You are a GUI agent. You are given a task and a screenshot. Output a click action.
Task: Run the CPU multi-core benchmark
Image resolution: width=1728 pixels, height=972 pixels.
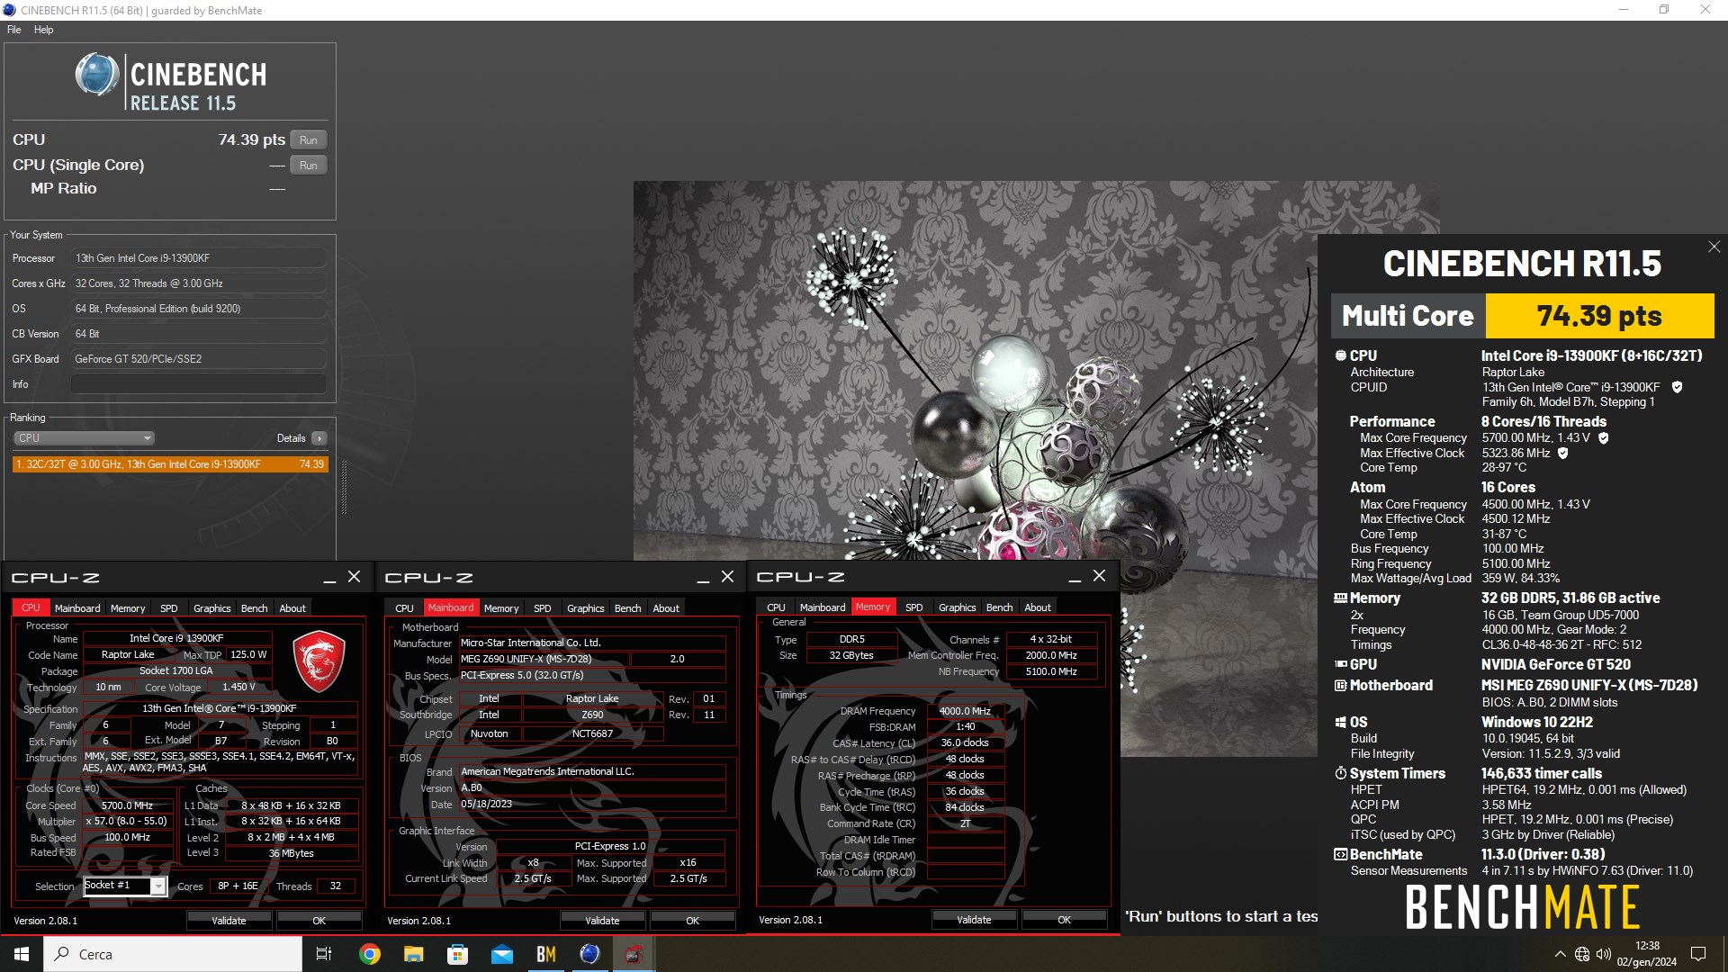click(308, 140)
